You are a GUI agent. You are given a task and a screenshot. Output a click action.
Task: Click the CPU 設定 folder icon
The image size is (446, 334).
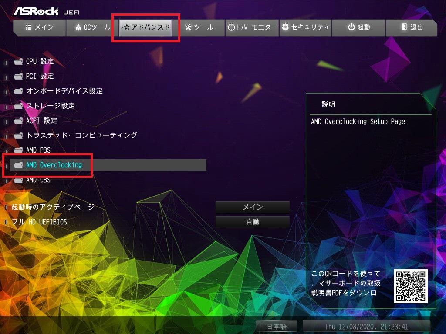[18, 61]
